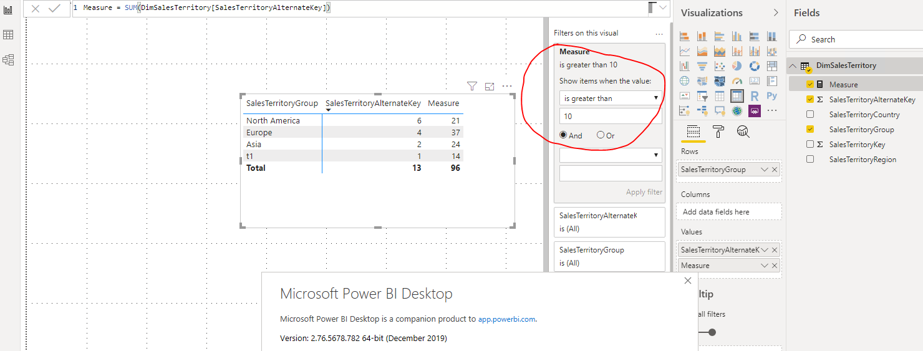Sort by SalesTerritoryAlternateKey column header
The height and width of the screenshot is (351, 923).
pos(373,103)
